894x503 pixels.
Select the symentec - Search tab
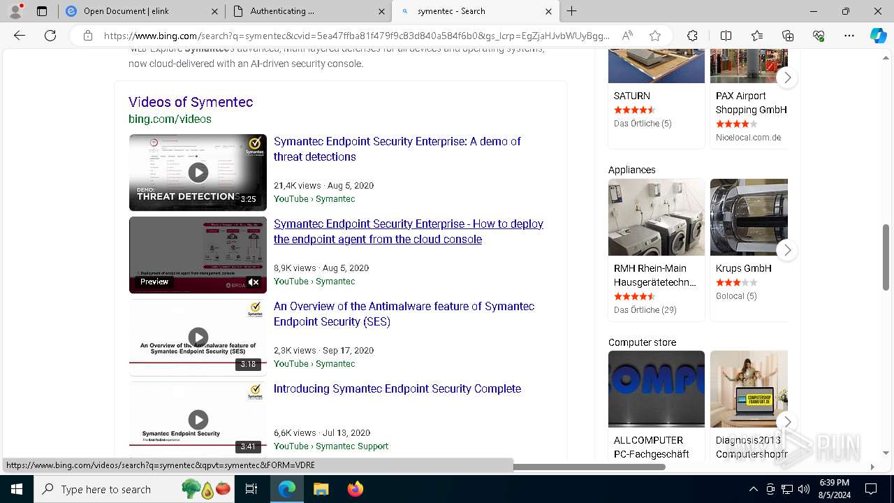point(475,11)
